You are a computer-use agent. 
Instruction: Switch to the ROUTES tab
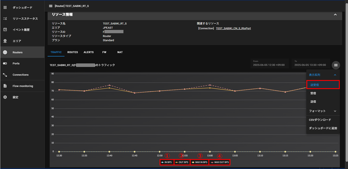click(x=73, y=52)
